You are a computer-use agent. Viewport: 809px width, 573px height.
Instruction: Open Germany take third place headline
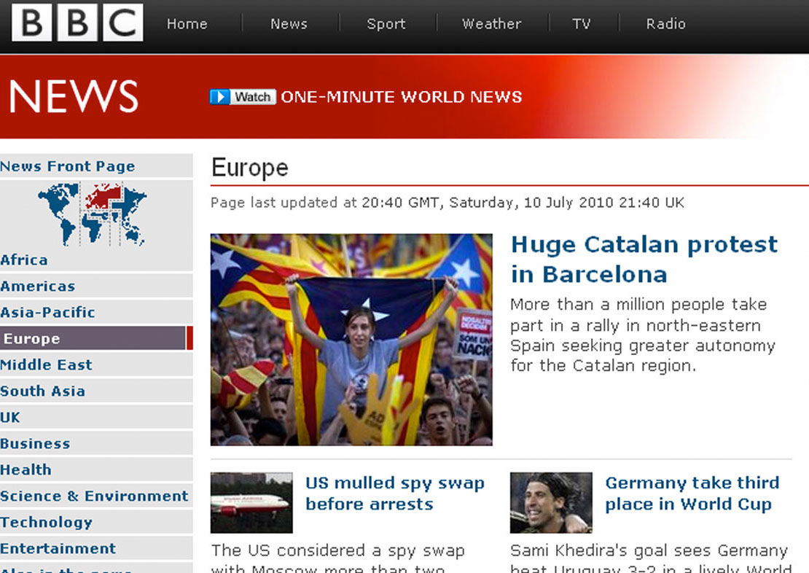click(692, 494)
